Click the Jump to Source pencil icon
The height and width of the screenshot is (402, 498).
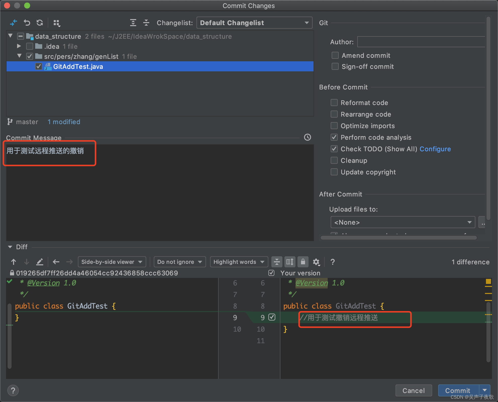pyautogui.click(x=40, y=262)
